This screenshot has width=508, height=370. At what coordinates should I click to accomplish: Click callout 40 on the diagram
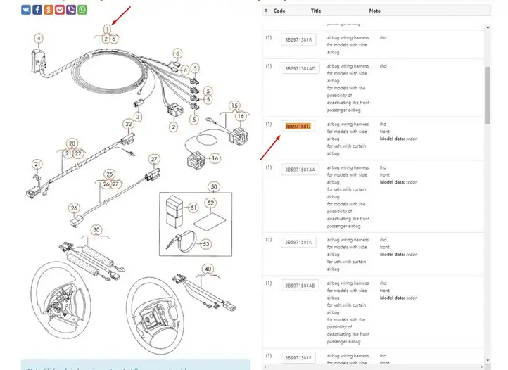pyautogui.click(x=207, y=269)
